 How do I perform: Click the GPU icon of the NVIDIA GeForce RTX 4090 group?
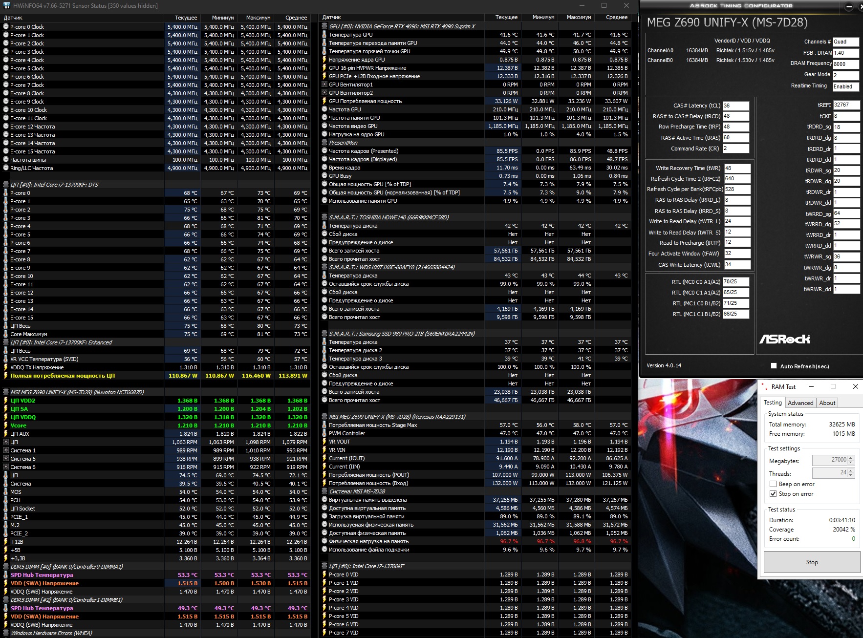324,26
